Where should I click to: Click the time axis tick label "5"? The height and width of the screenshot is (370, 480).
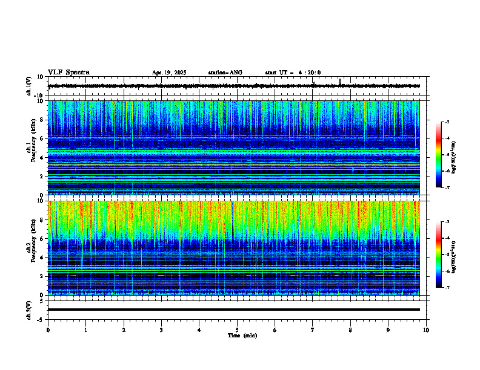(237, 330)
